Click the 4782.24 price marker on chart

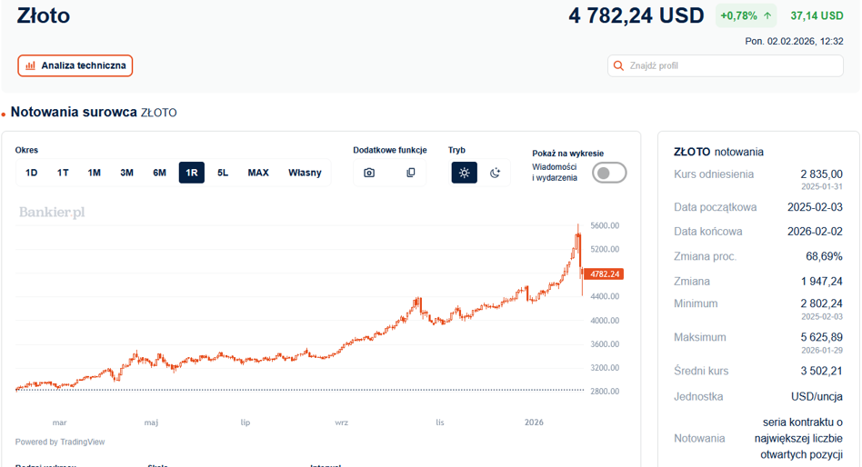pos(604,273)
